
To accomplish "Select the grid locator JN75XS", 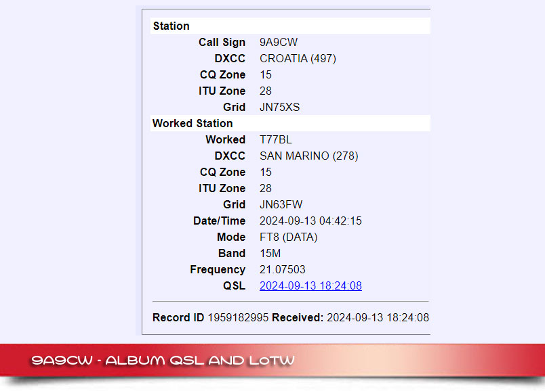I will click(x=279, y=108).
